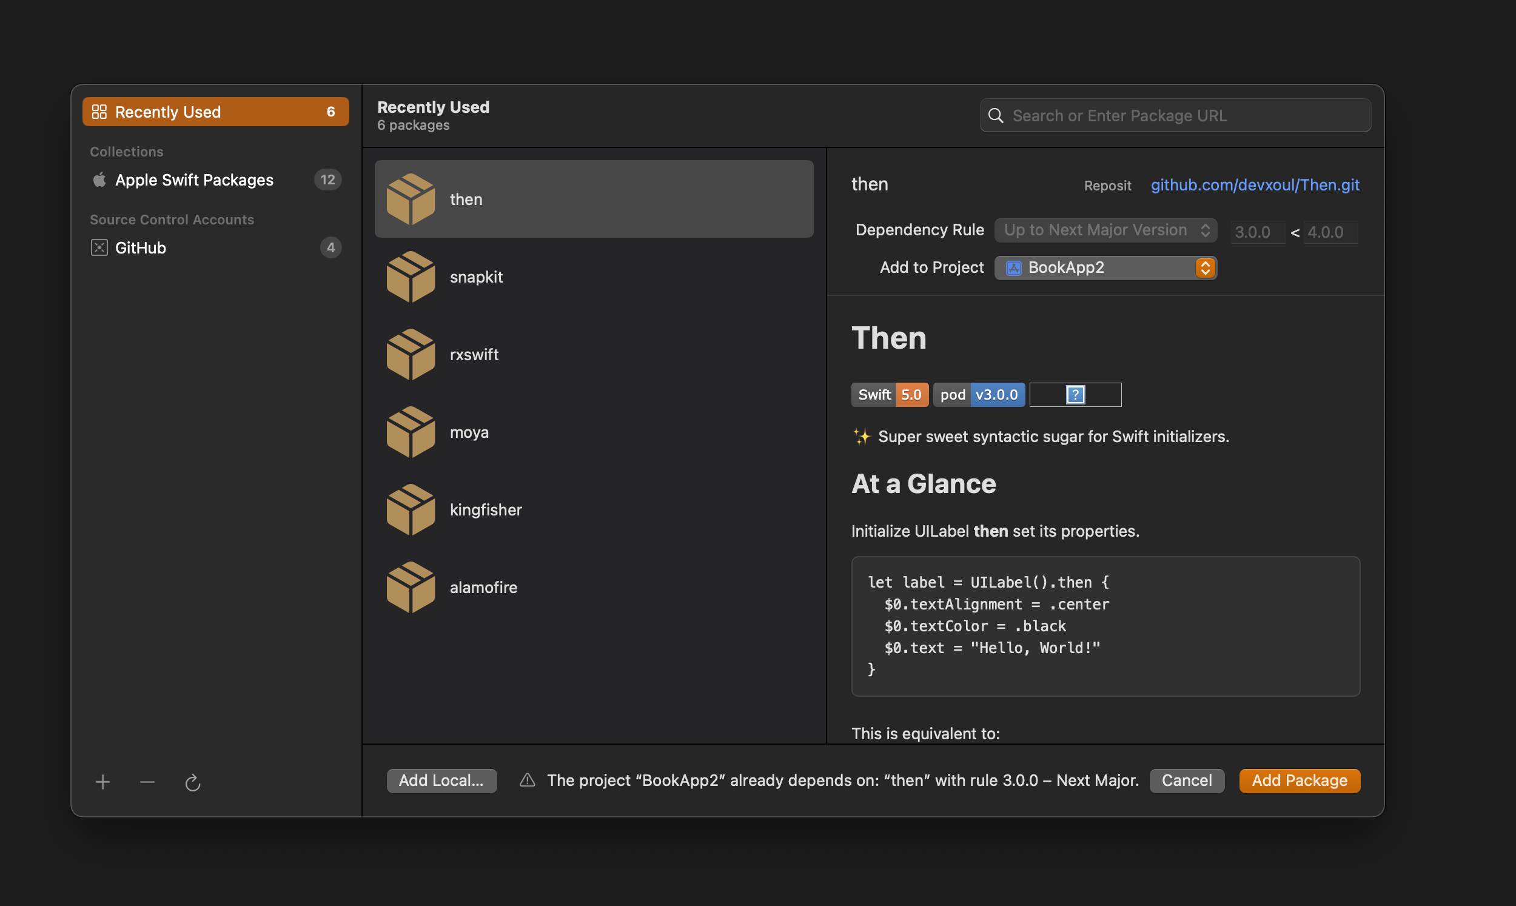Click the minus button to remove collection

[x=147, y=782]
